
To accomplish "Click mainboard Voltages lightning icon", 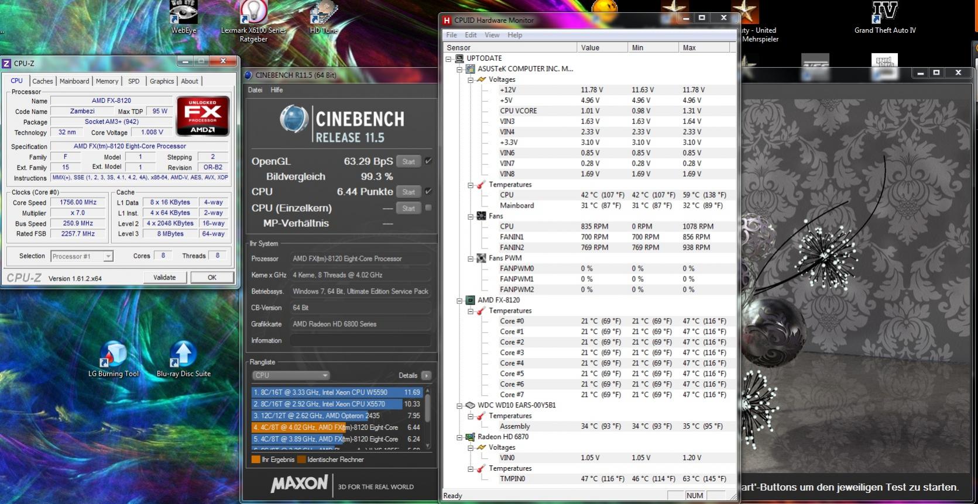I will [x=481, y=80].
